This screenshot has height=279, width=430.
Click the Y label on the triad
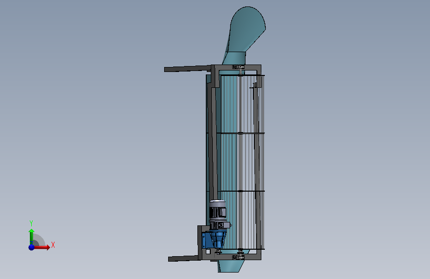point(31,223)
